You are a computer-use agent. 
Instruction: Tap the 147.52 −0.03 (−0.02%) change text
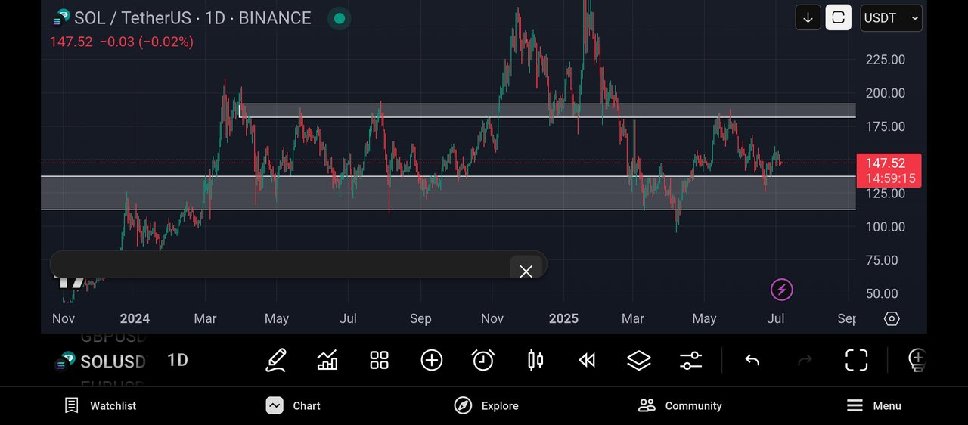pos(122,42)
